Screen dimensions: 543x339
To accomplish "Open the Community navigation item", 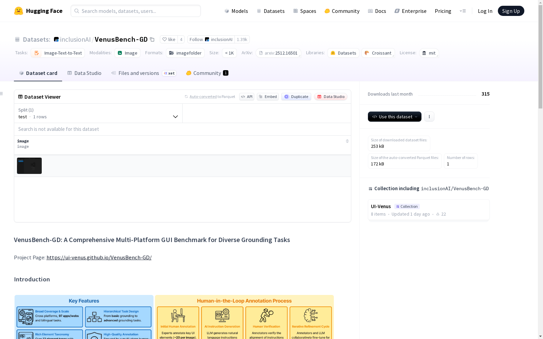I will coord(342,11).
